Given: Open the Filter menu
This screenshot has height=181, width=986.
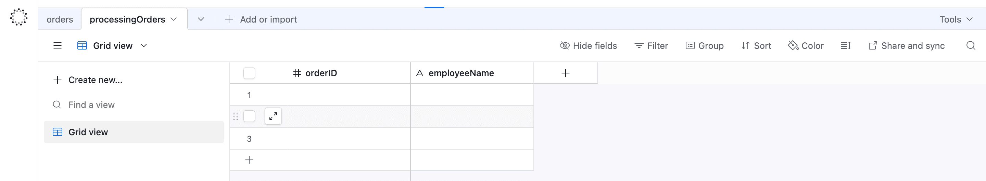Looking at the screenshot, I should coord(651,46).
